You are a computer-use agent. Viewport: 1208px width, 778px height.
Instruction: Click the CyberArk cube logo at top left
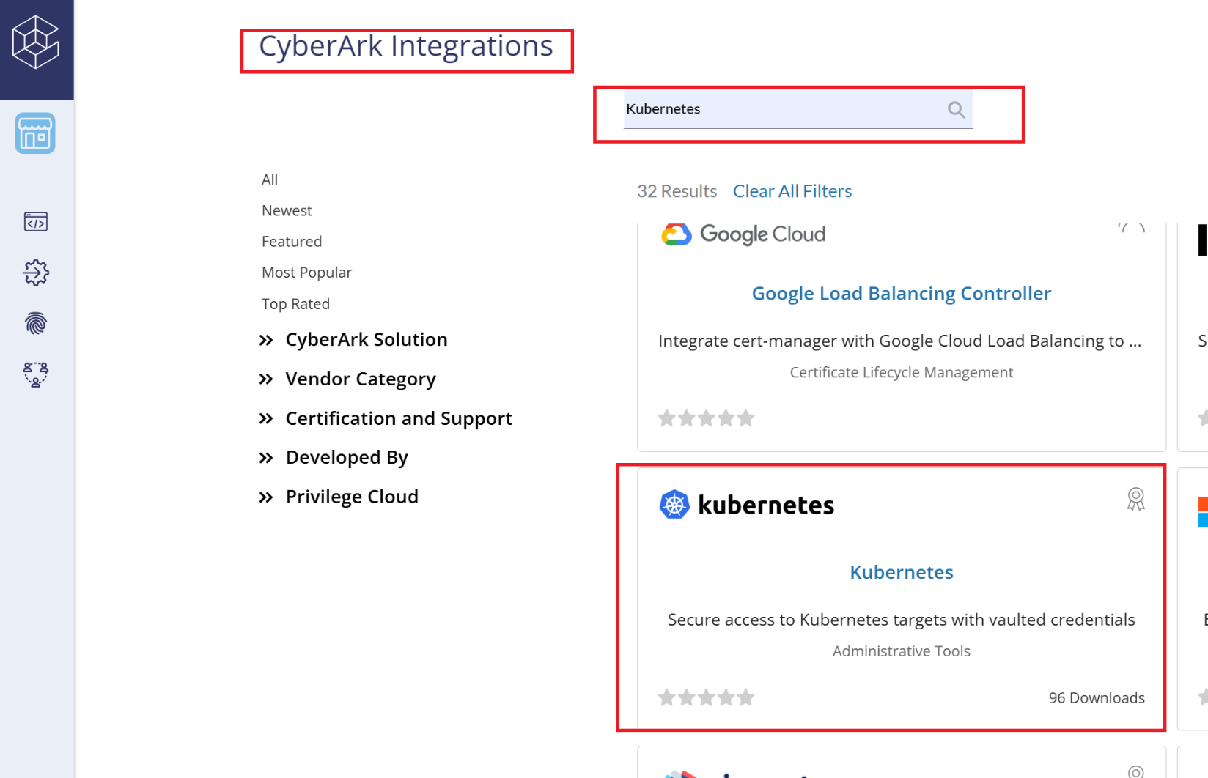35,42
